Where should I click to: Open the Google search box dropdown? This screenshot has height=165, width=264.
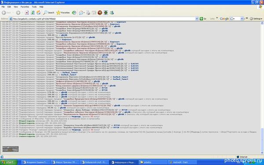click(242, 19)
